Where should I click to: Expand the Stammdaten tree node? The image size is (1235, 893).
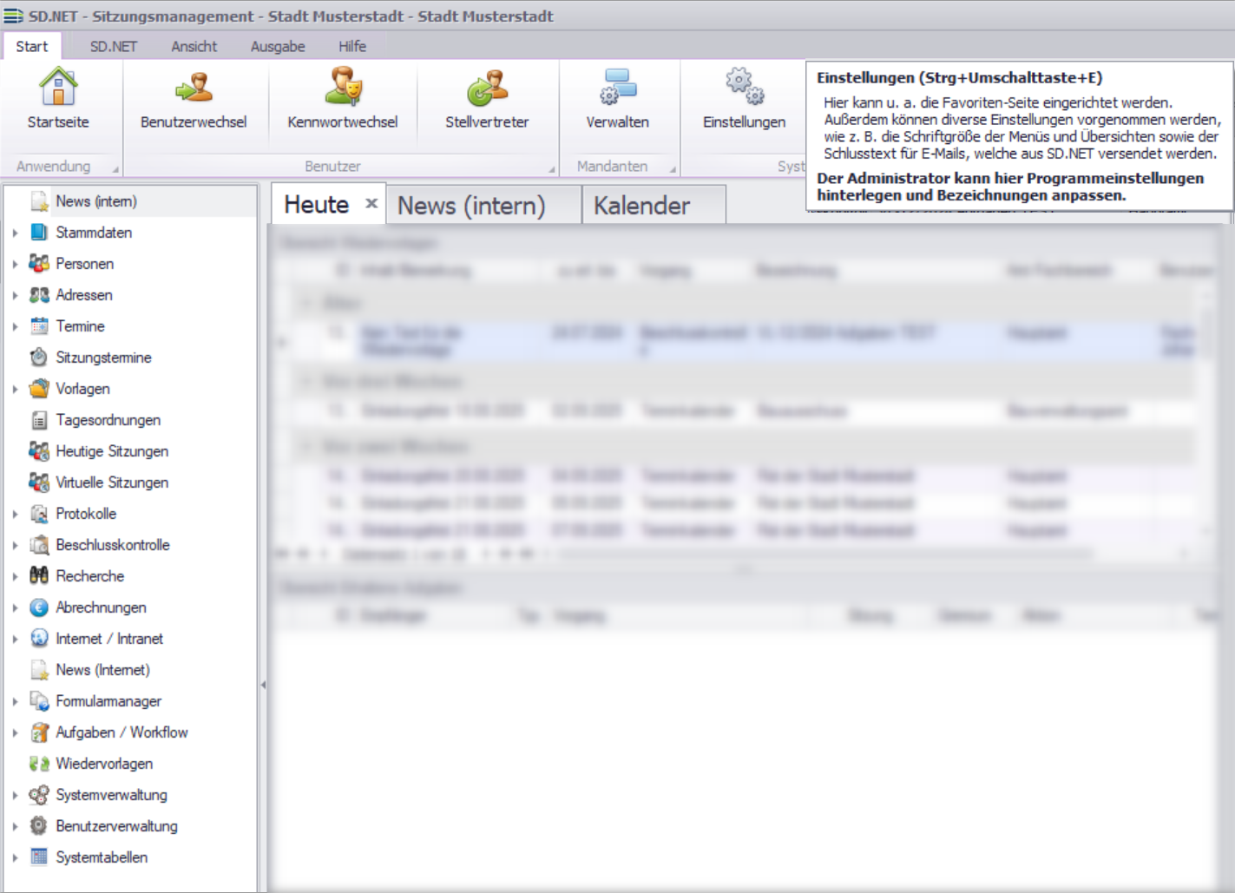tap(15, 233)
